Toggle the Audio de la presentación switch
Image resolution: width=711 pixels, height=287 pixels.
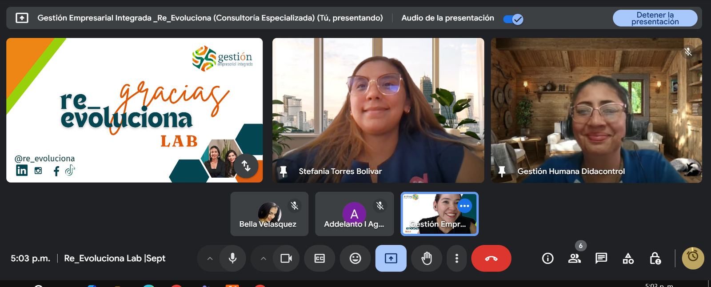click(x=513, y=19)
